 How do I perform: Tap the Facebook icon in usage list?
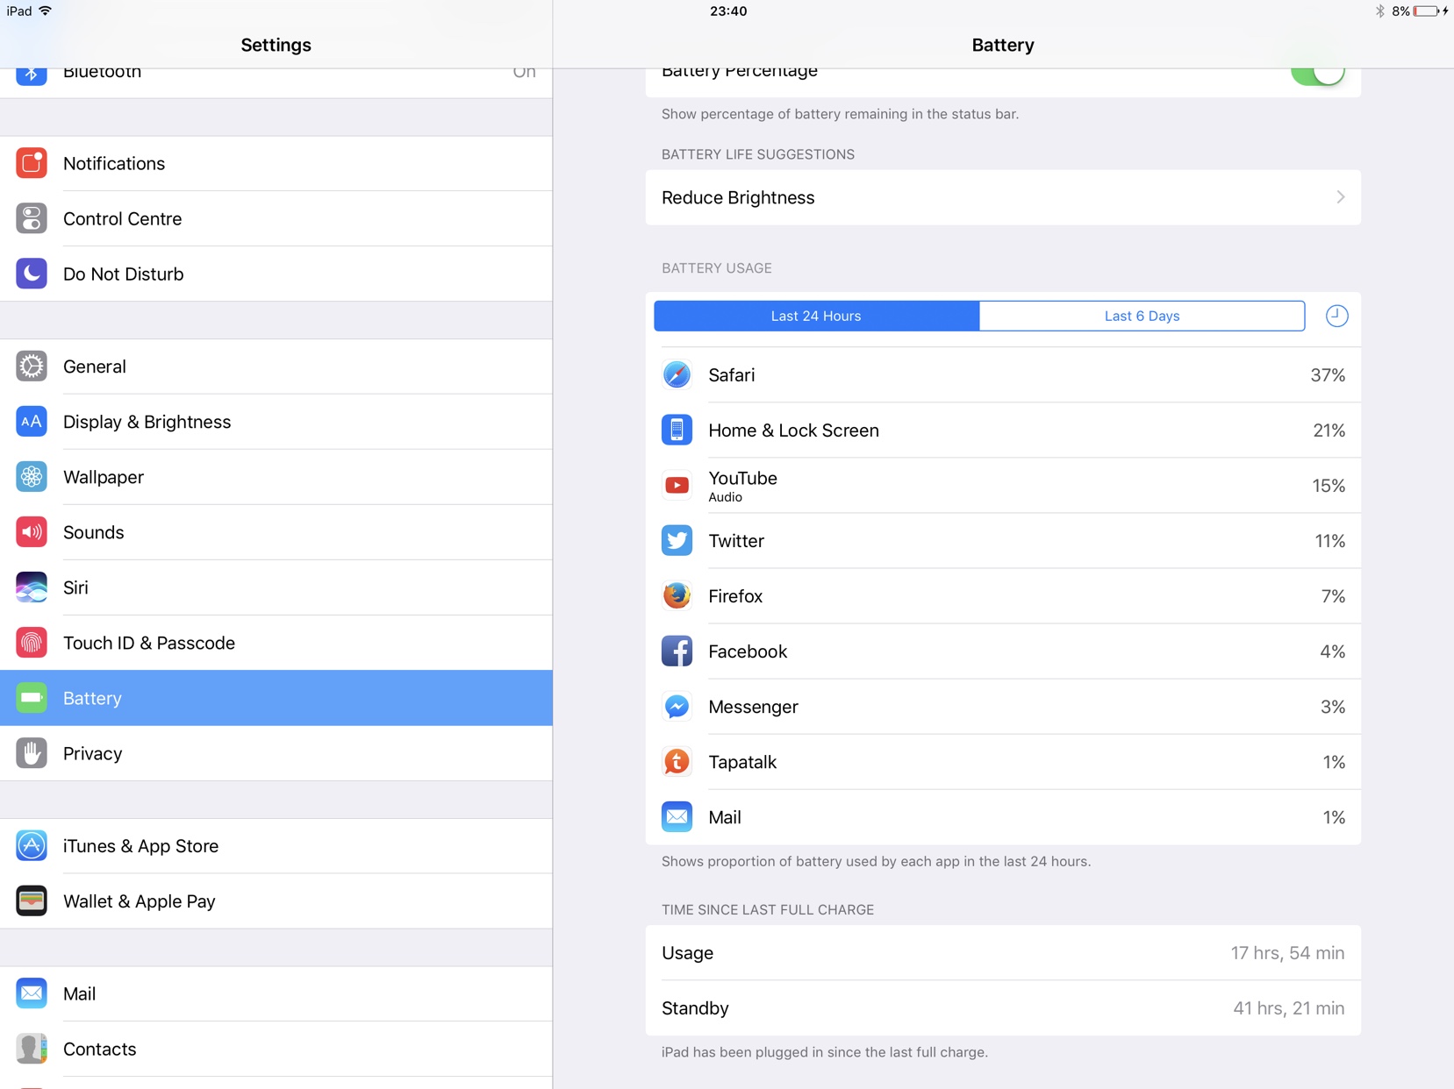pos(677,651)
